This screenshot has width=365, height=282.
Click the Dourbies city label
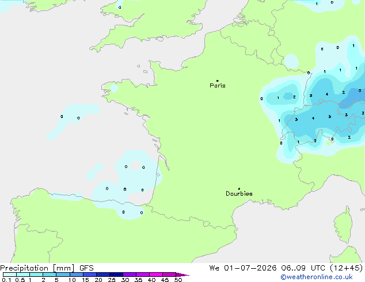click(239, 193)
